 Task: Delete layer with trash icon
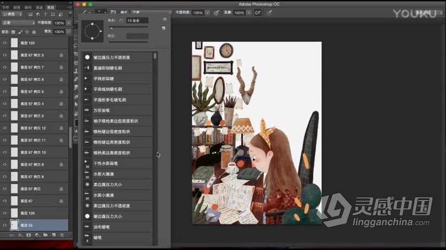(62, 235)
